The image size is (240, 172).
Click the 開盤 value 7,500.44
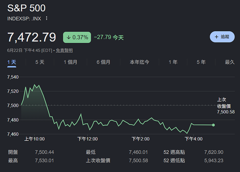click(x=44, y=152)
